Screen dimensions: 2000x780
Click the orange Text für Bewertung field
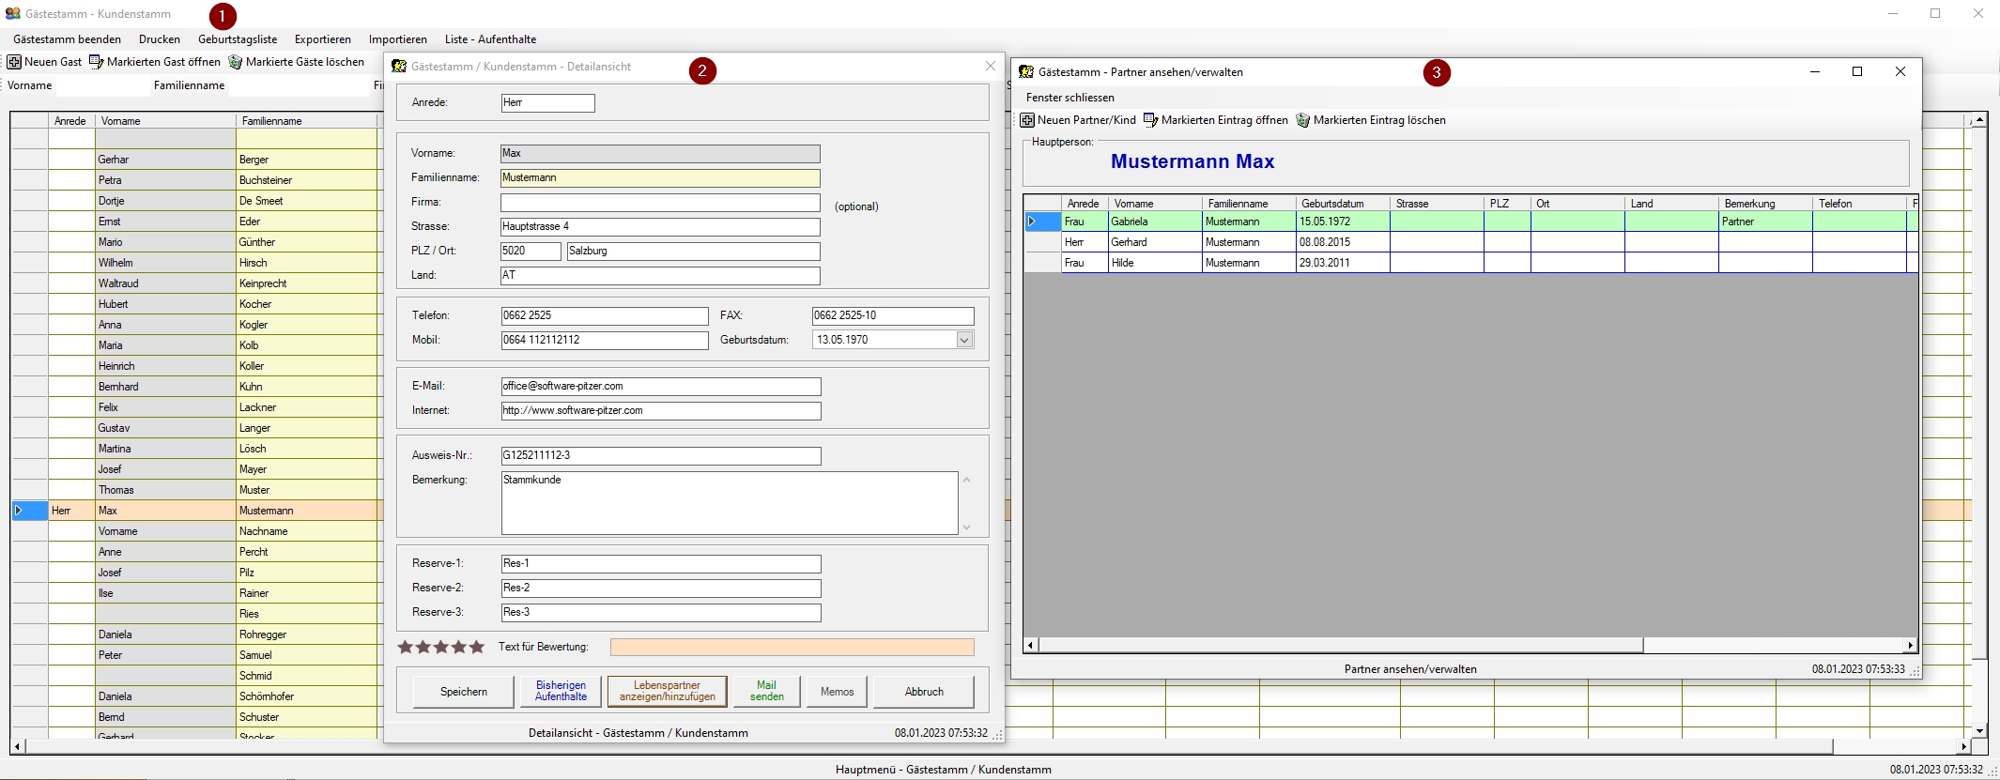[792, 647]
